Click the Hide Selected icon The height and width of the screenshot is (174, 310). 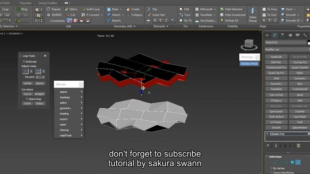point(222,9)
